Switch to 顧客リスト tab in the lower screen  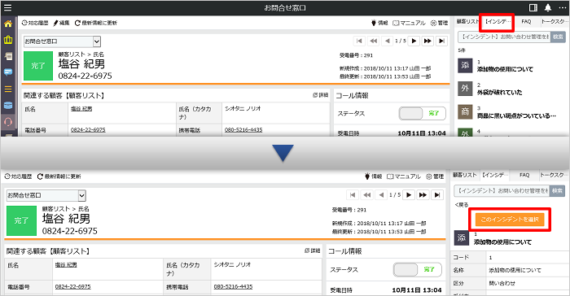465,175
